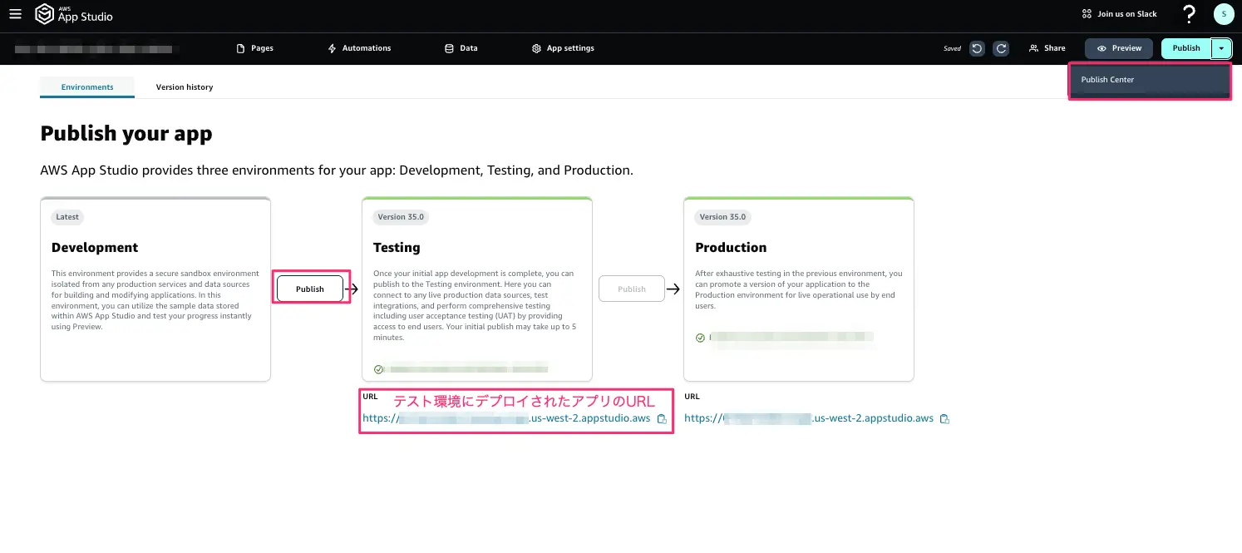The image size is (1242, 553).
Task: Click the redo arrow icon
Action: pyautogui.click(x=1002, y=48)
